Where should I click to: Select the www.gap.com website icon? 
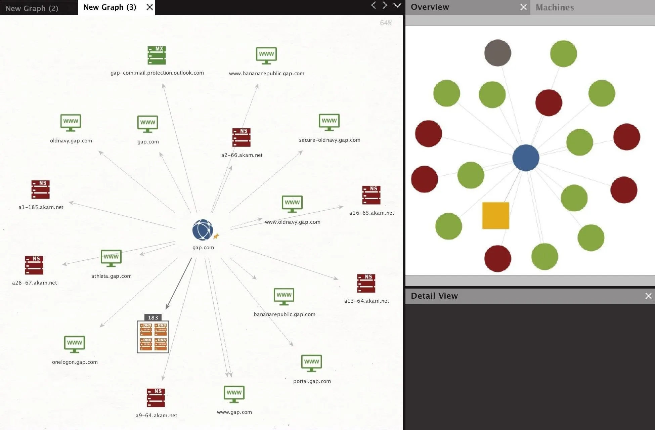pyautogui.click(x=234, y=394)
